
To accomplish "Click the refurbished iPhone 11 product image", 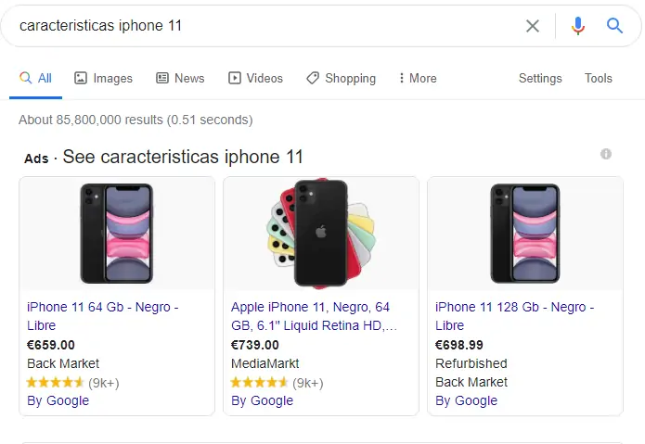I will (x=524, y=233).
